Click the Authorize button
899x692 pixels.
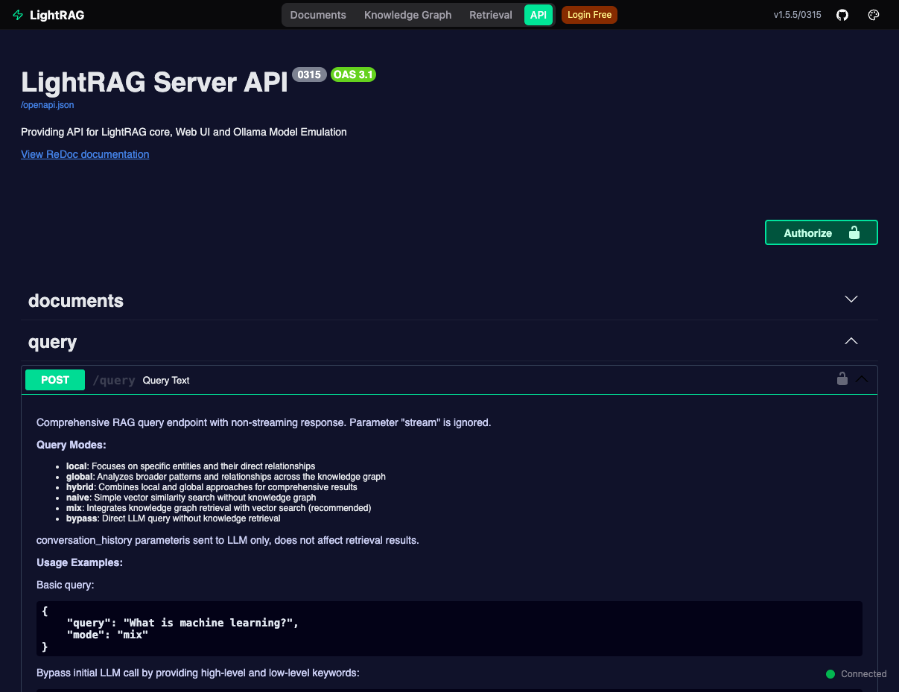(x=822, y=232)
